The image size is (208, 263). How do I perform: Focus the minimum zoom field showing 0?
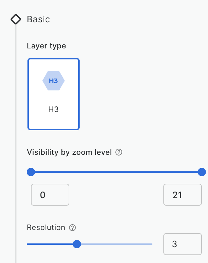50,195
